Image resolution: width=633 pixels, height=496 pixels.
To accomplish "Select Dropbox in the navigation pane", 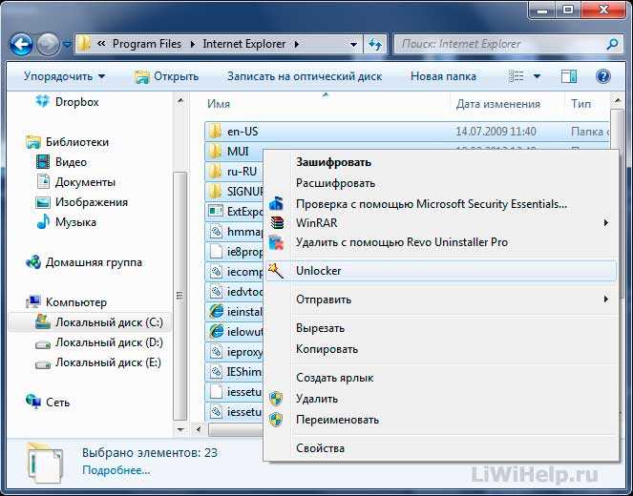I will [x=67, y=102].
